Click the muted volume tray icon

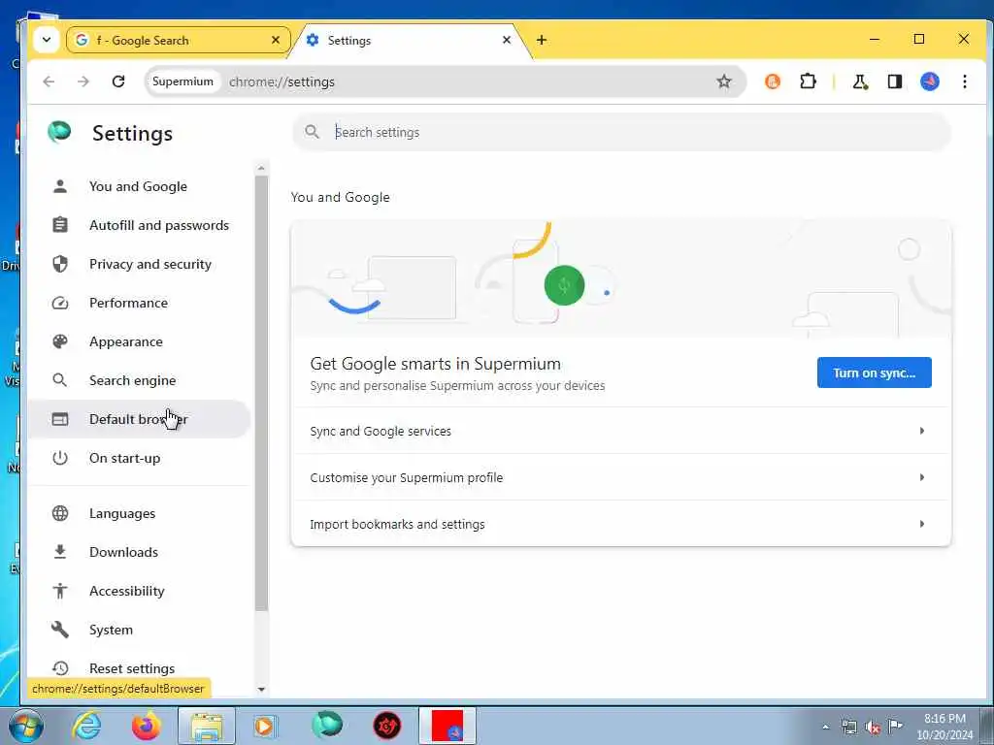[873, 727]
